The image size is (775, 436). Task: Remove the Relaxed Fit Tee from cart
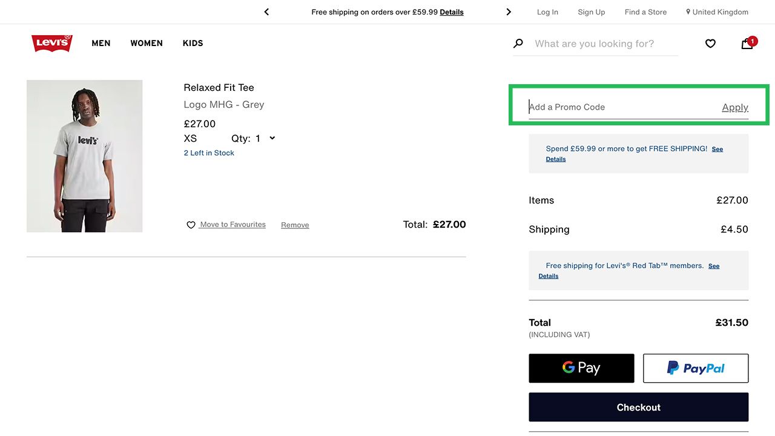(295, 224)
